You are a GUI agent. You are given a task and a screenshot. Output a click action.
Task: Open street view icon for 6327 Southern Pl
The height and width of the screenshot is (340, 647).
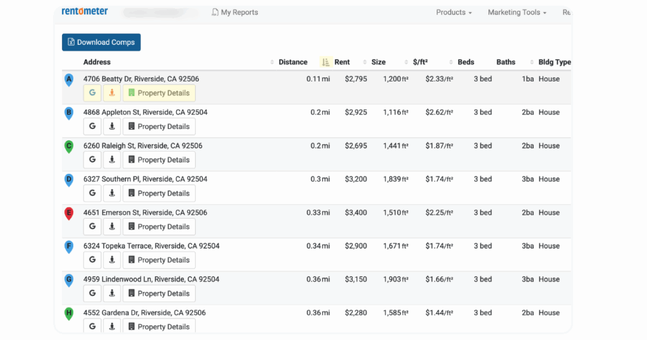112,193
